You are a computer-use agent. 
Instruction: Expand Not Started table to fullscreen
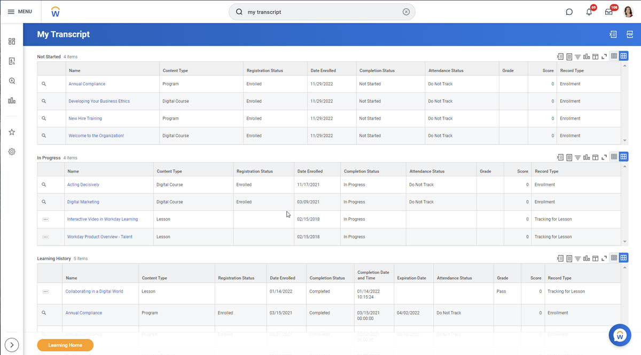point(604,56)
